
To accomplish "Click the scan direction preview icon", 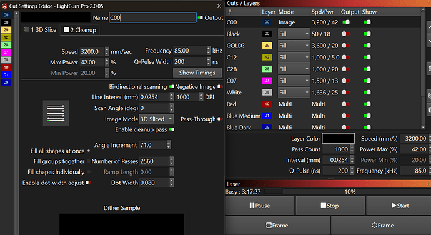I will pyautogui.click(x=56, y=113).
